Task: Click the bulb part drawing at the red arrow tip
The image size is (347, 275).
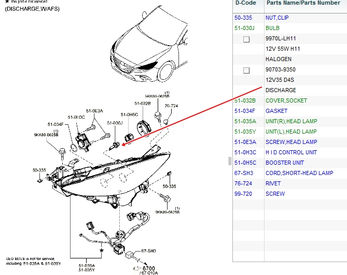Action: pyautogui.click(x=117, y=142)
